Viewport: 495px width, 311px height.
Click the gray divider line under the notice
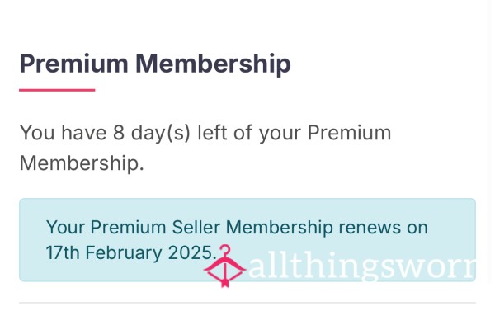click(x=247, y=303)
